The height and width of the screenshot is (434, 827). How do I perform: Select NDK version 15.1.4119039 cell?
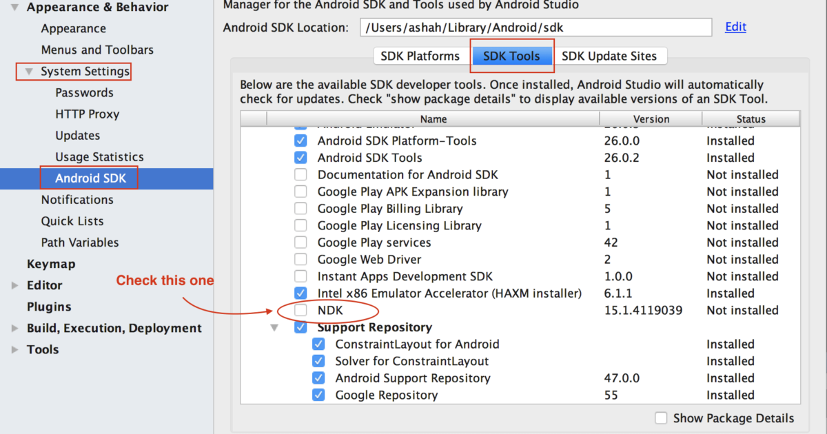[x=643, y=311]
